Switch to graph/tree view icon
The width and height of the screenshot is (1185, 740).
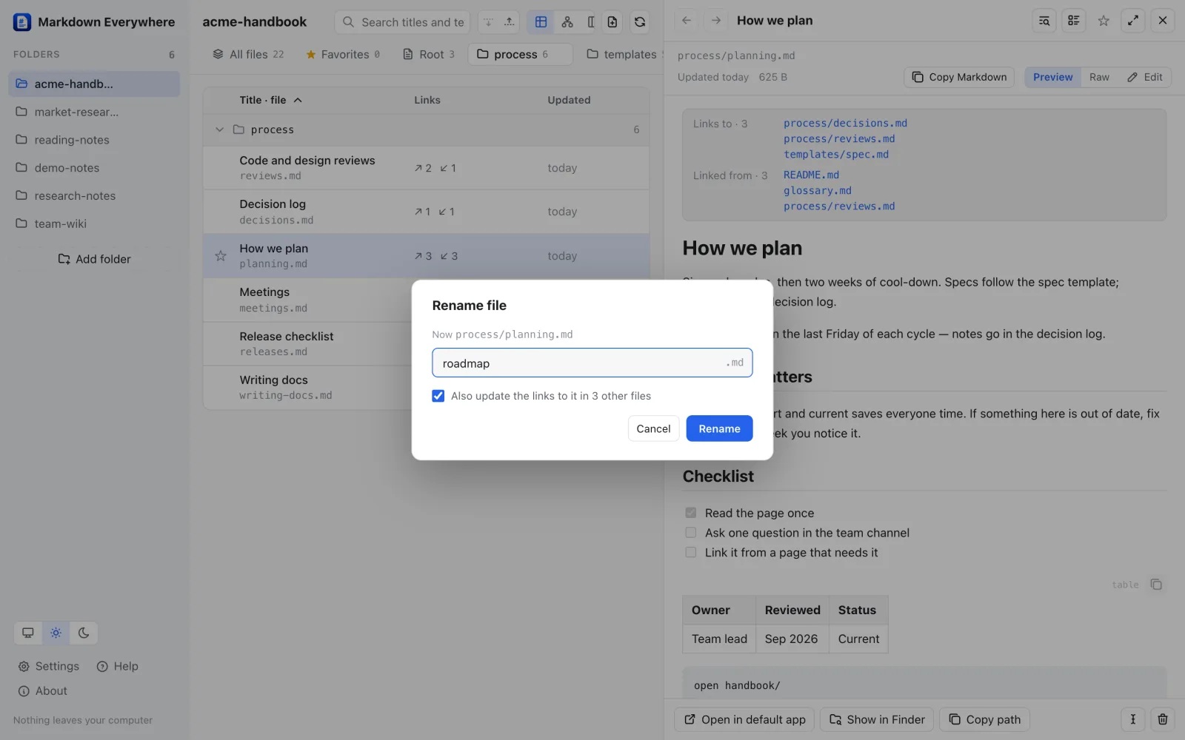(x=567, y=22)
